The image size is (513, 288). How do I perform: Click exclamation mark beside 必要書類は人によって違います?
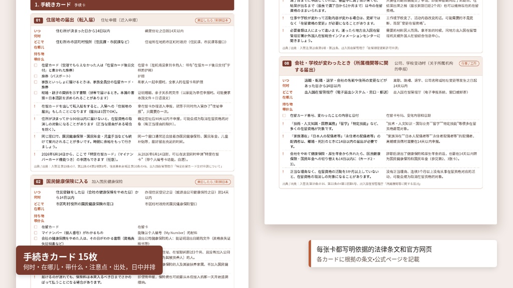(284, 30)
